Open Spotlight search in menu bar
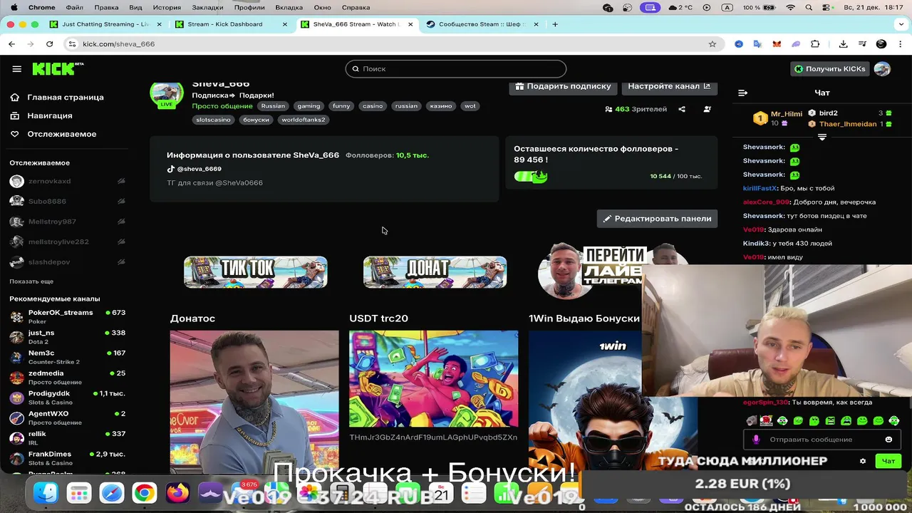Image resolution: width=912 pixels, height=513 pixels. point(809,7)
